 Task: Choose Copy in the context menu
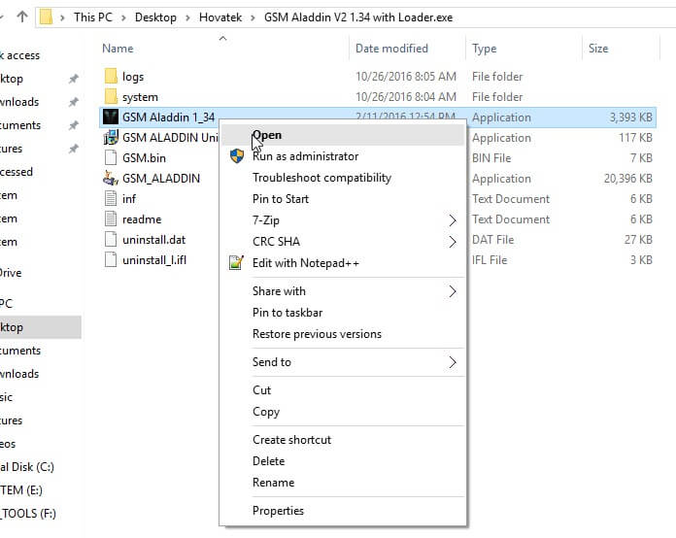[343, 412]
